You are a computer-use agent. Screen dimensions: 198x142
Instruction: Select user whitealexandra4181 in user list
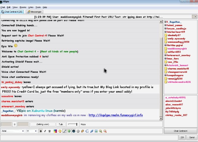[x=179, y=82]
